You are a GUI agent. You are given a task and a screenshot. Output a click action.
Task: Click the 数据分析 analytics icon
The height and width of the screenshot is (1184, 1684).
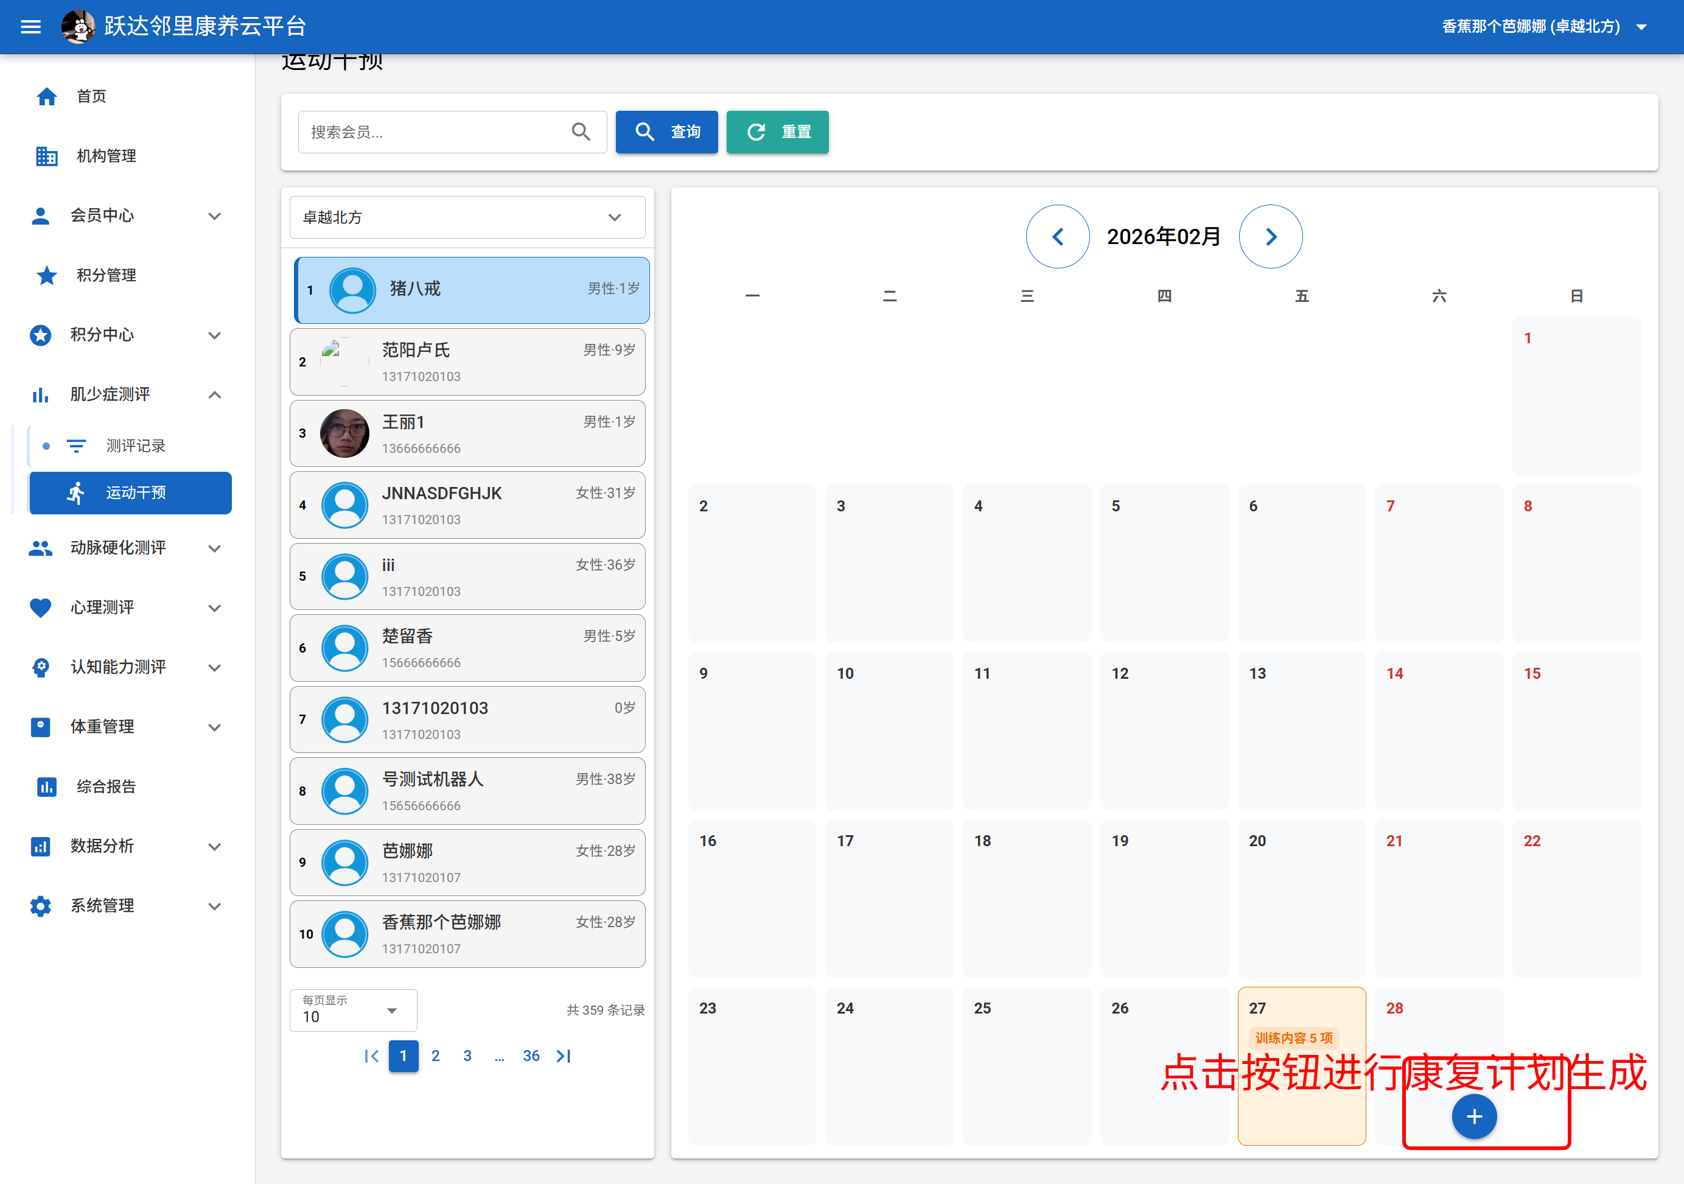click(x=40, y=847)
